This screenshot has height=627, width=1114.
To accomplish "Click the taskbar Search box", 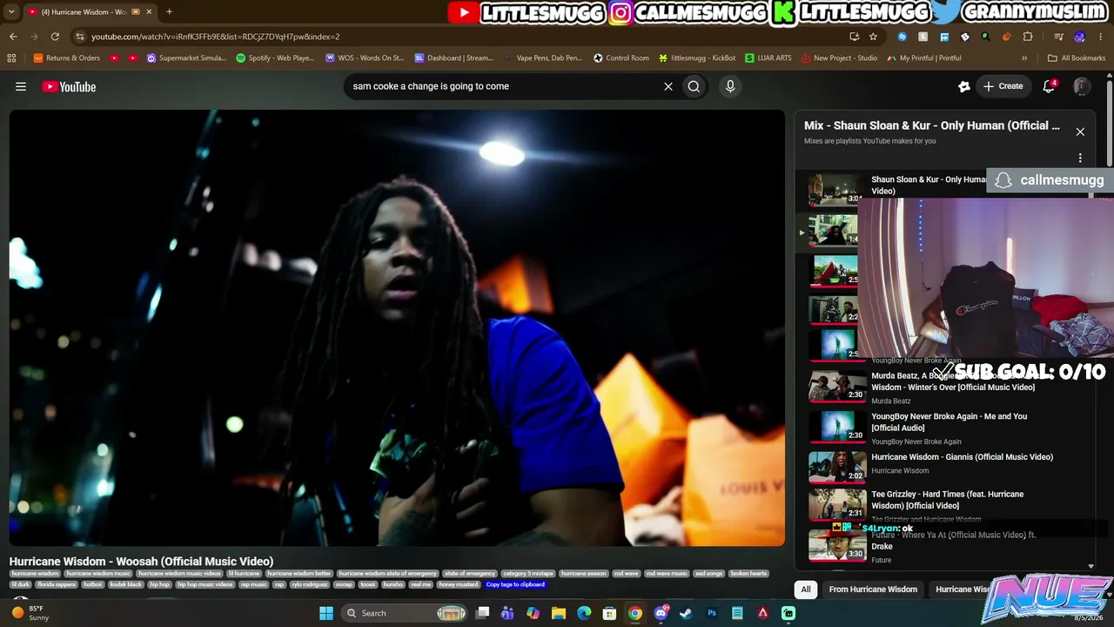I will pyautogui.click(x=406, y=613).
